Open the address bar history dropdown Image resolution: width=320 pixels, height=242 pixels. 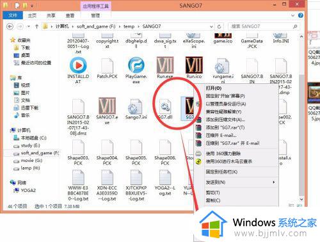[211, 27]
